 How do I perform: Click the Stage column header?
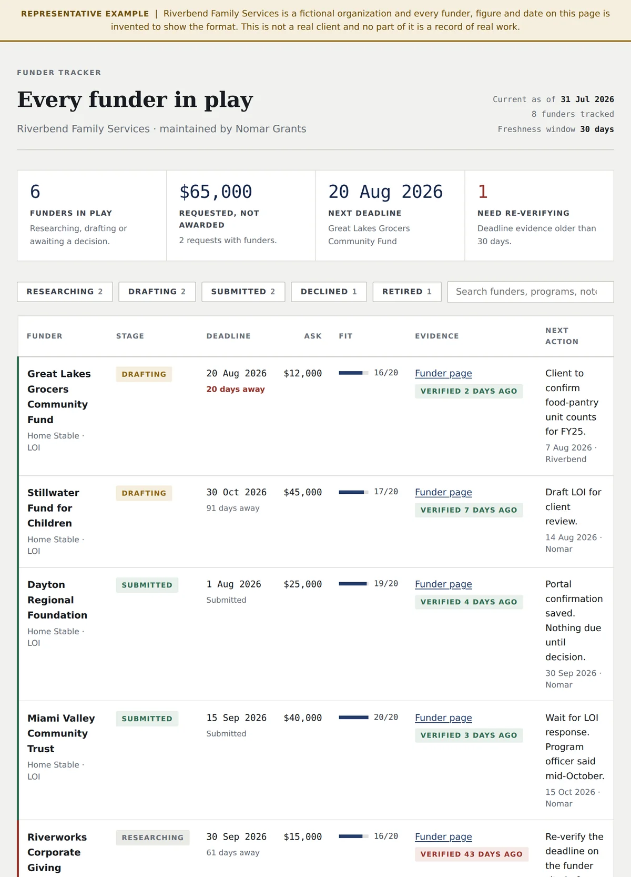(130, 336)
